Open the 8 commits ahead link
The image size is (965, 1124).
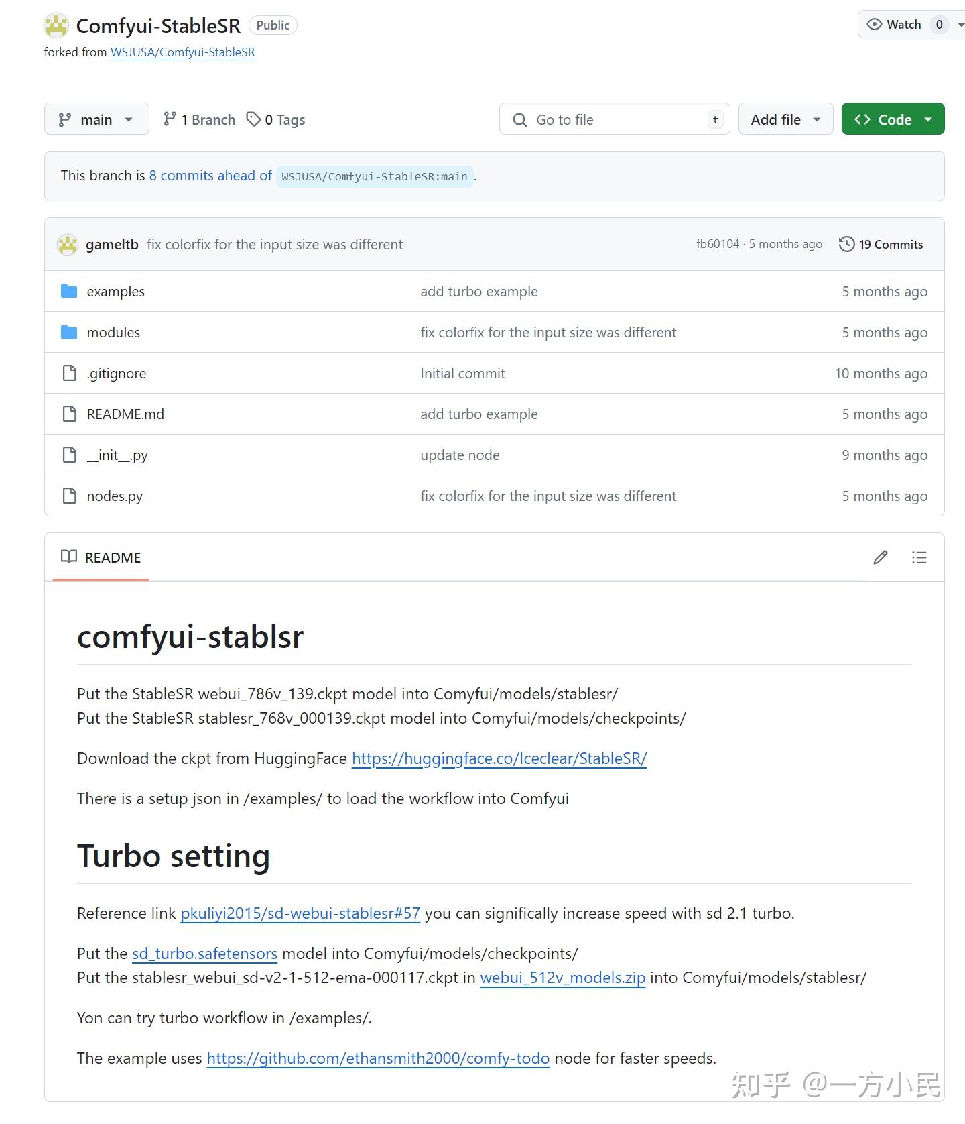pyautogui.click(x=210, y=176)
